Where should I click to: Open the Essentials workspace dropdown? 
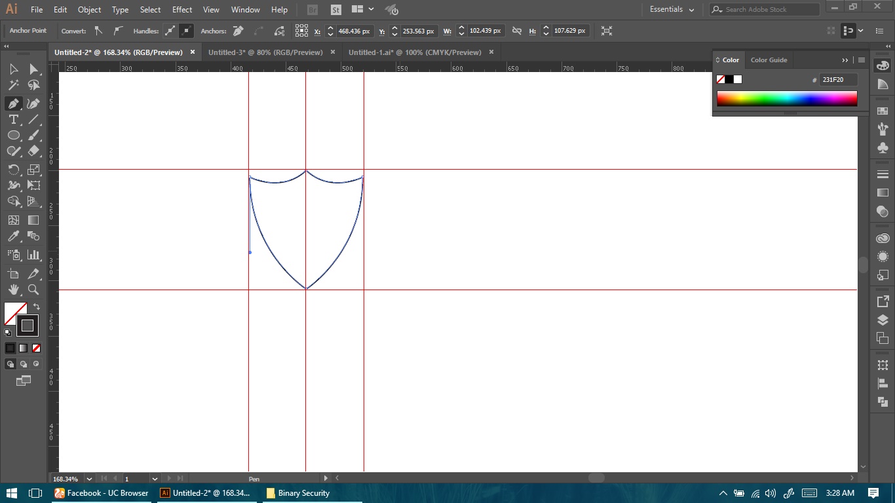point(672,9)
